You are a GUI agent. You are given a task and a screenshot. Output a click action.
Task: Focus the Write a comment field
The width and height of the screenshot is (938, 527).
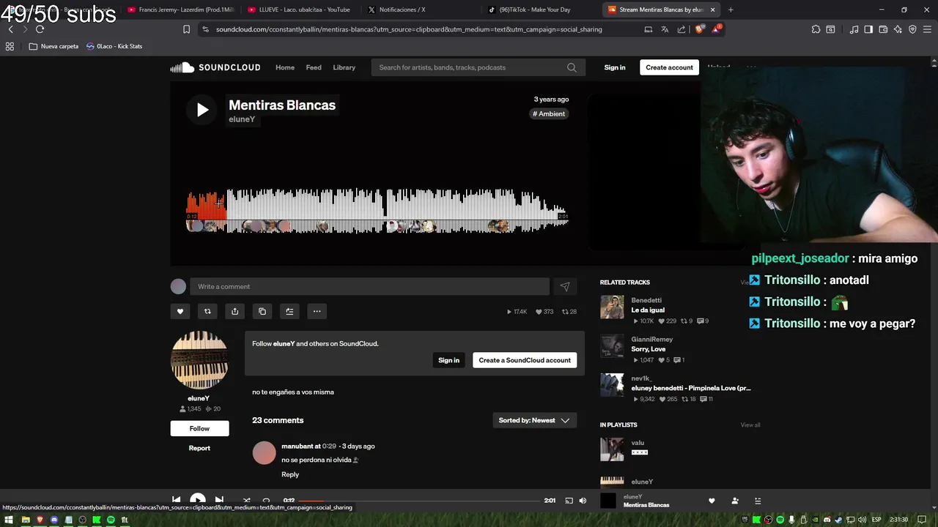[369, 287]
